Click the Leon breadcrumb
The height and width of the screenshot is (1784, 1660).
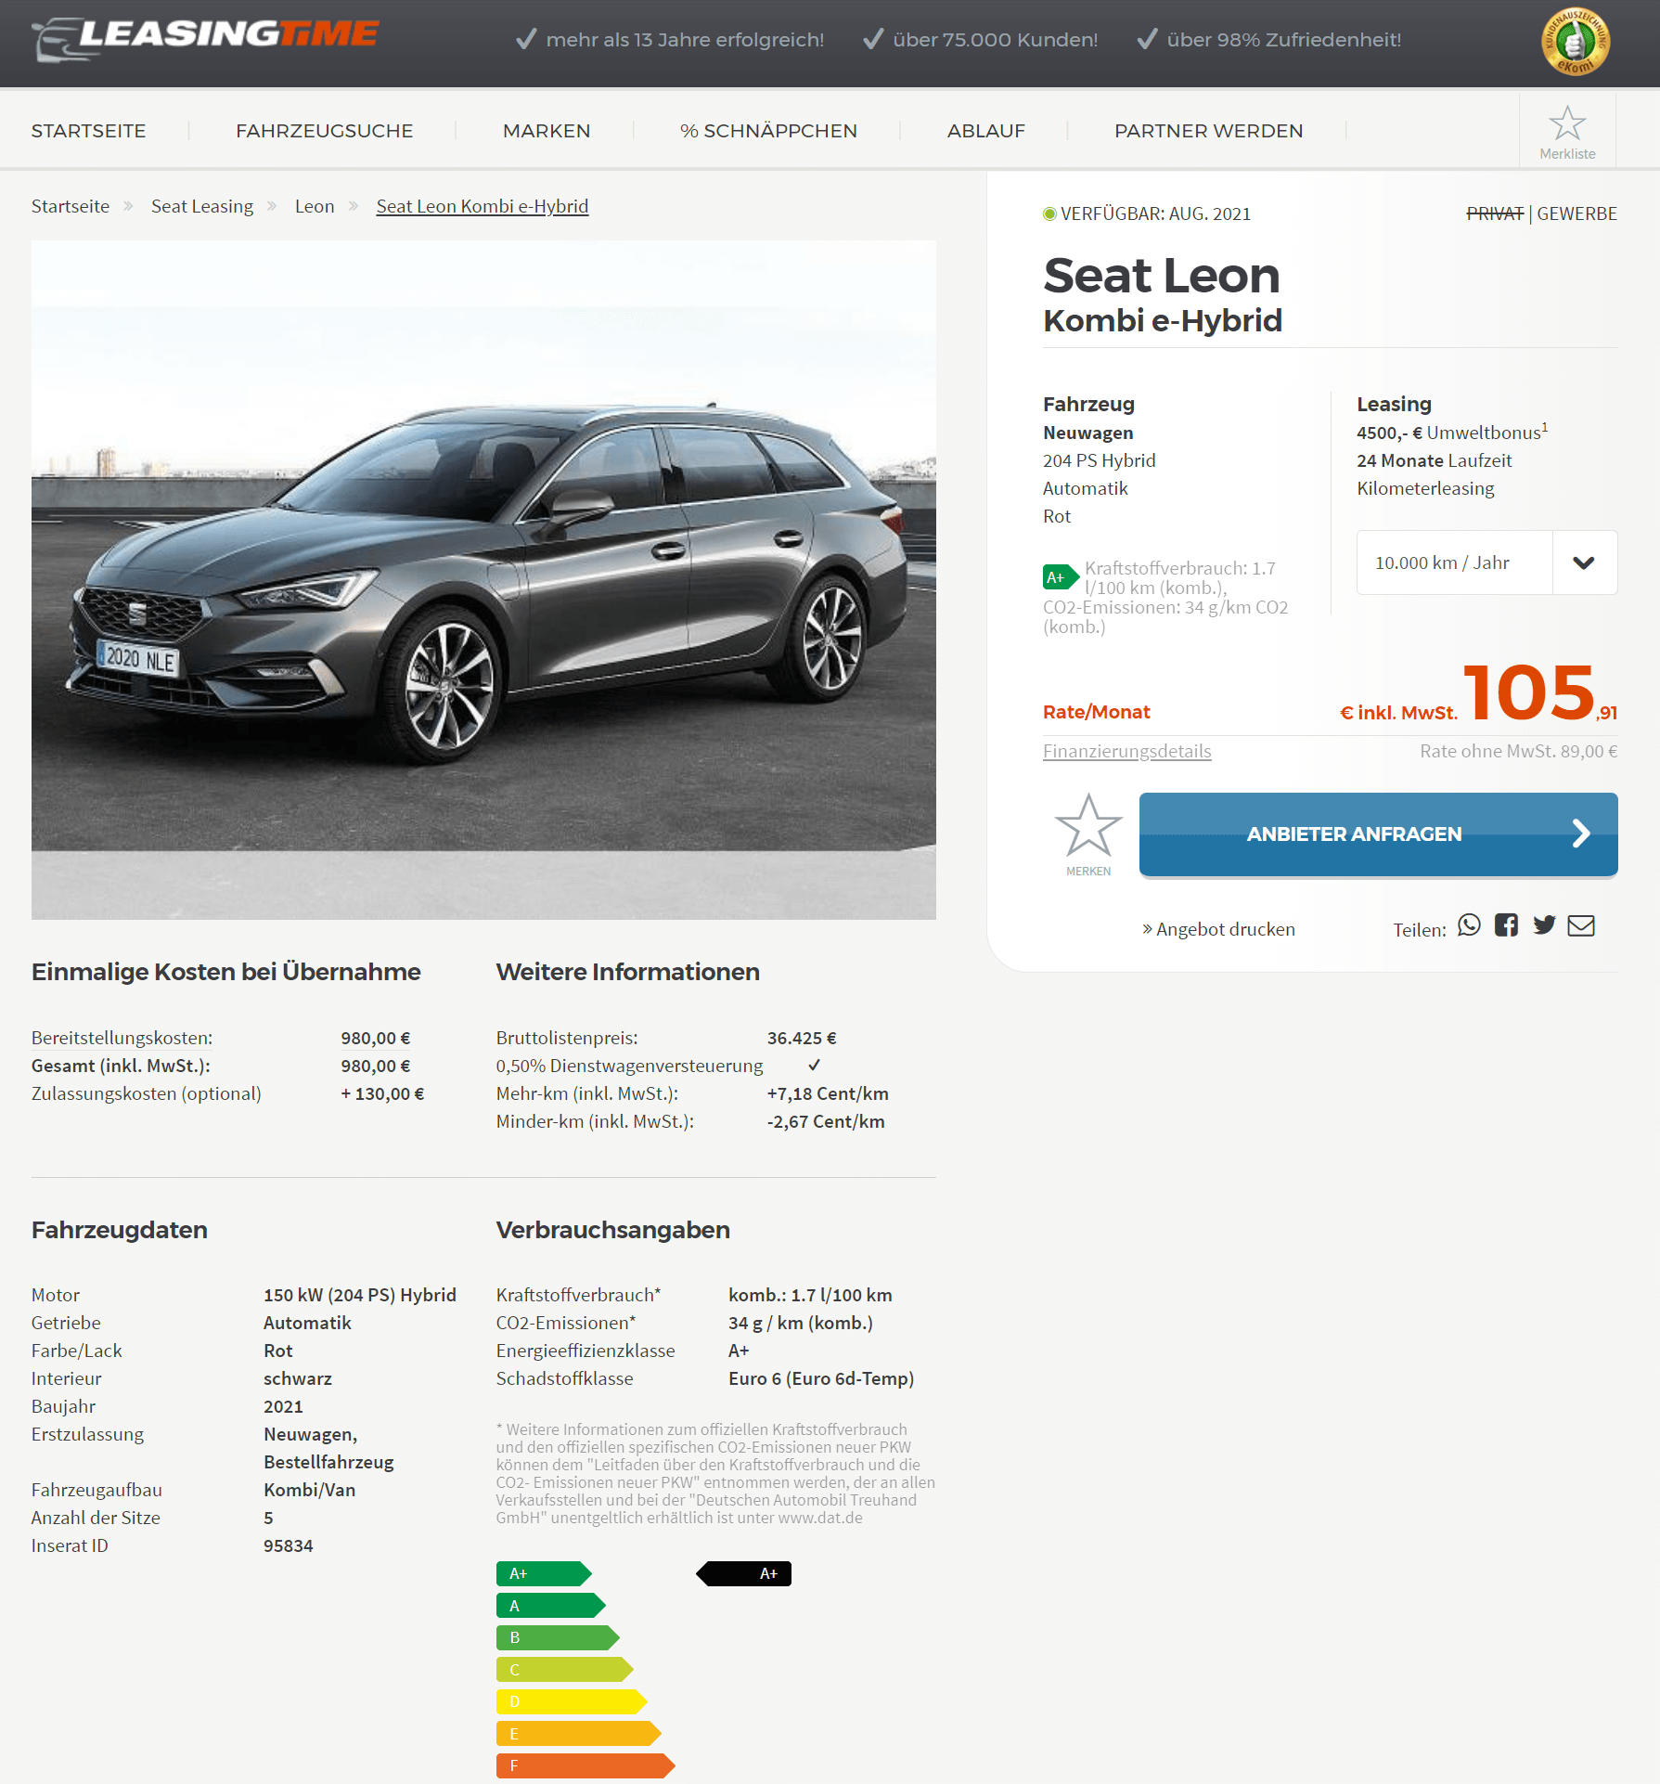pyautogui.click(x=315, y=206)
